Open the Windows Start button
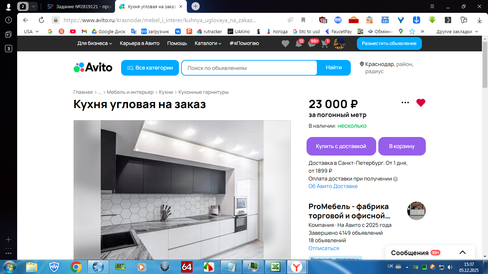The width and height of the screenshot is (488, 274). pyautogui.click(x=10, y=267)
